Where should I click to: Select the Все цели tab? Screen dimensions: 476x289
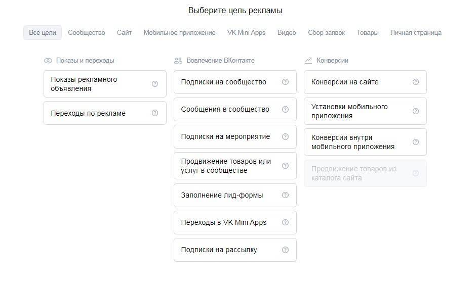click(x=43, y=32)
